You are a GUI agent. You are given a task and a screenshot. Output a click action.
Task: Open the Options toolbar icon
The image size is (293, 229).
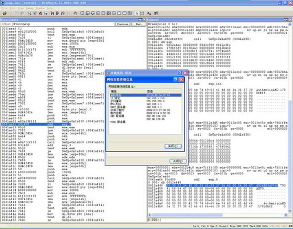(156, 14)
